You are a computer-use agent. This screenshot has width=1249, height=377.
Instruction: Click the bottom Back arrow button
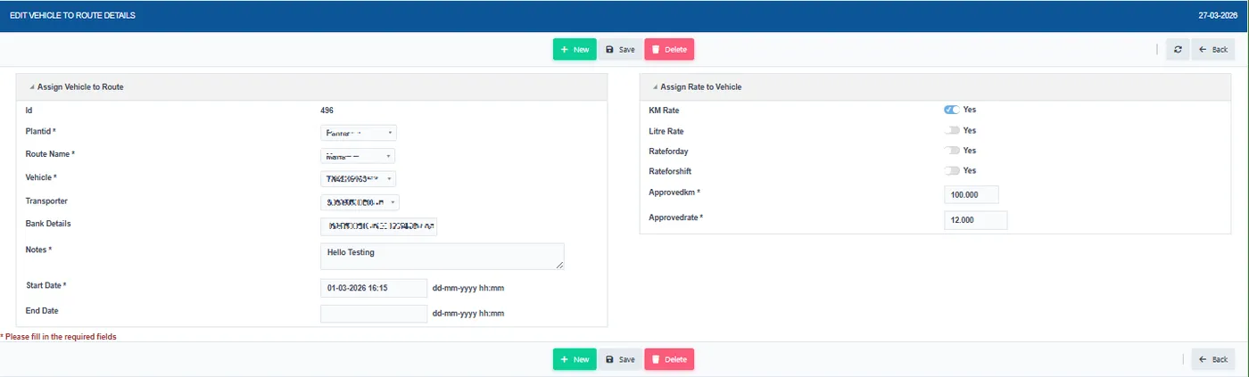[1213, 359]
